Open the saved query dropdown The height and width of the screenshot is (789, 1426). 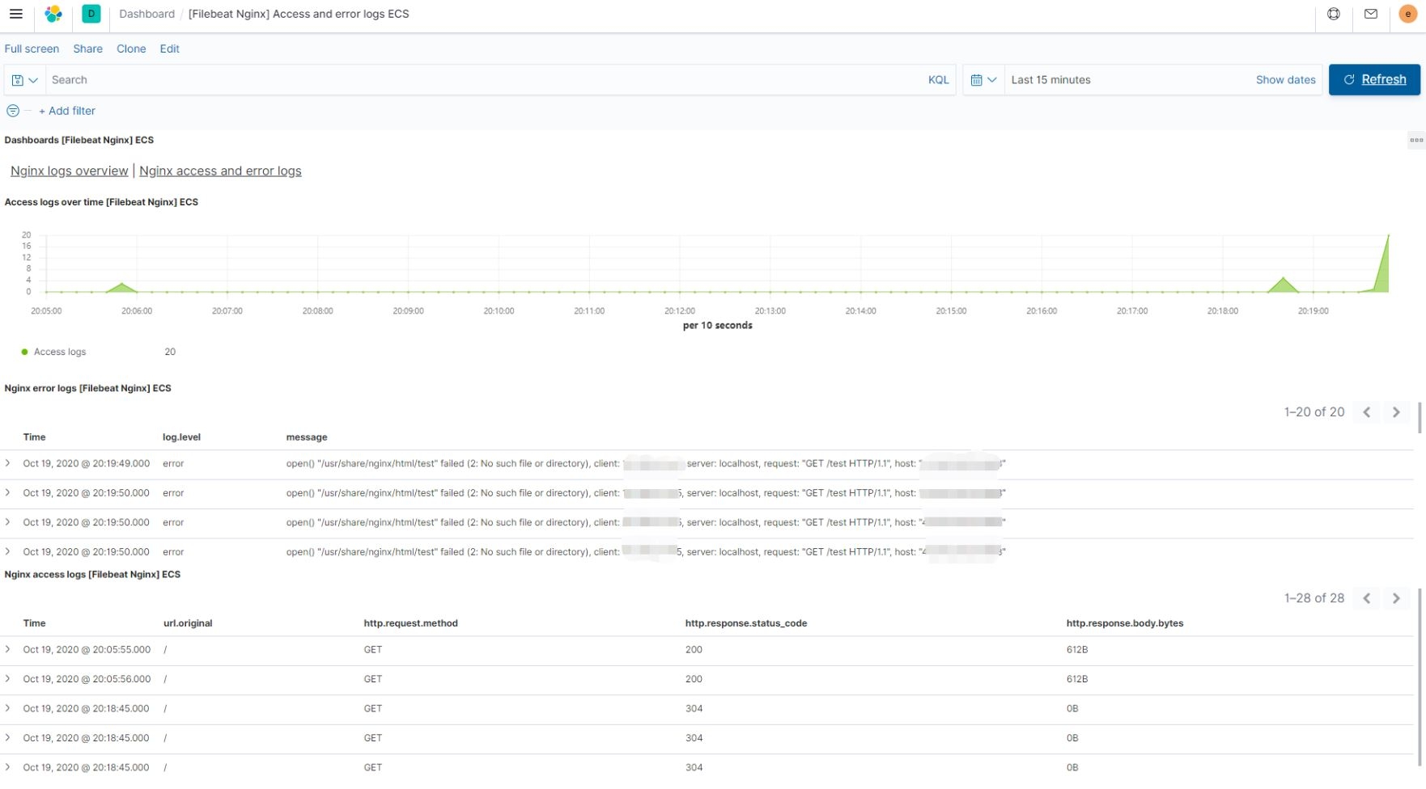(24, 80)
